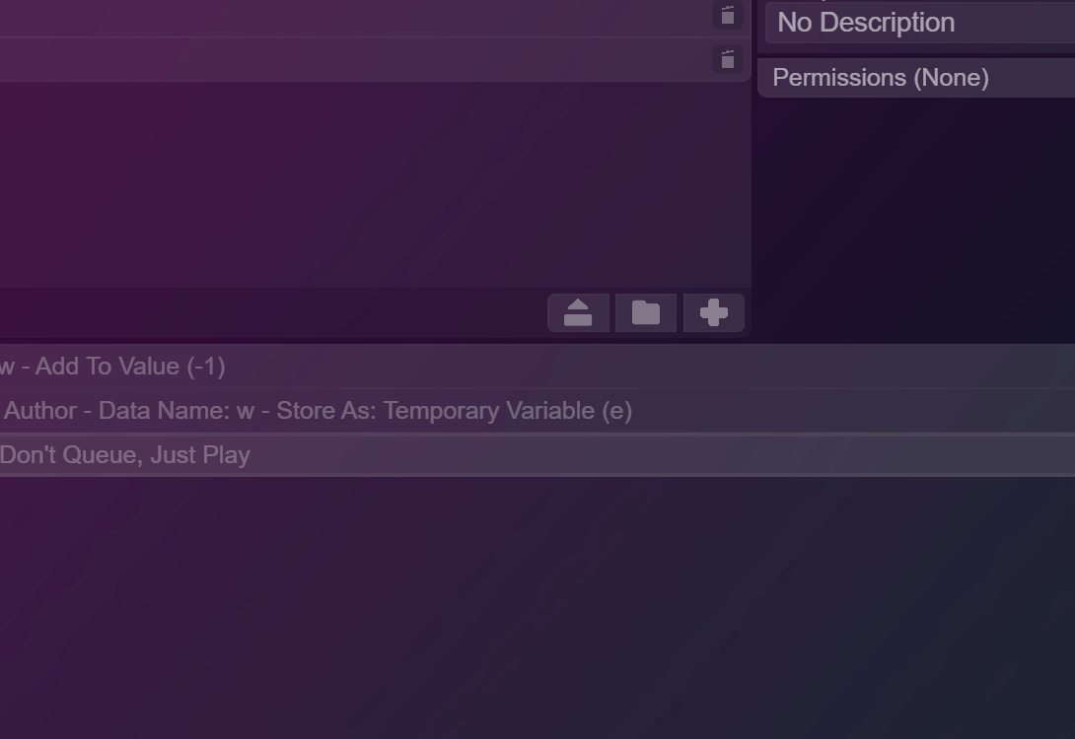Click the empty panel beneath Permissions (None)
1075x739 pixels.
[916, 219]
